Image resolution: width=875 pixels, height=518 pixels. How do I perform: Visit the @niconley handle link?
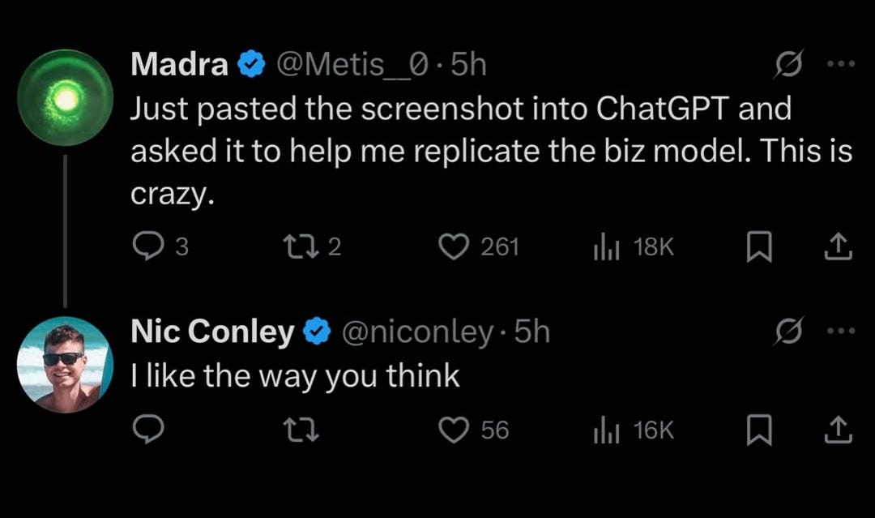click(x=419, y=332)
